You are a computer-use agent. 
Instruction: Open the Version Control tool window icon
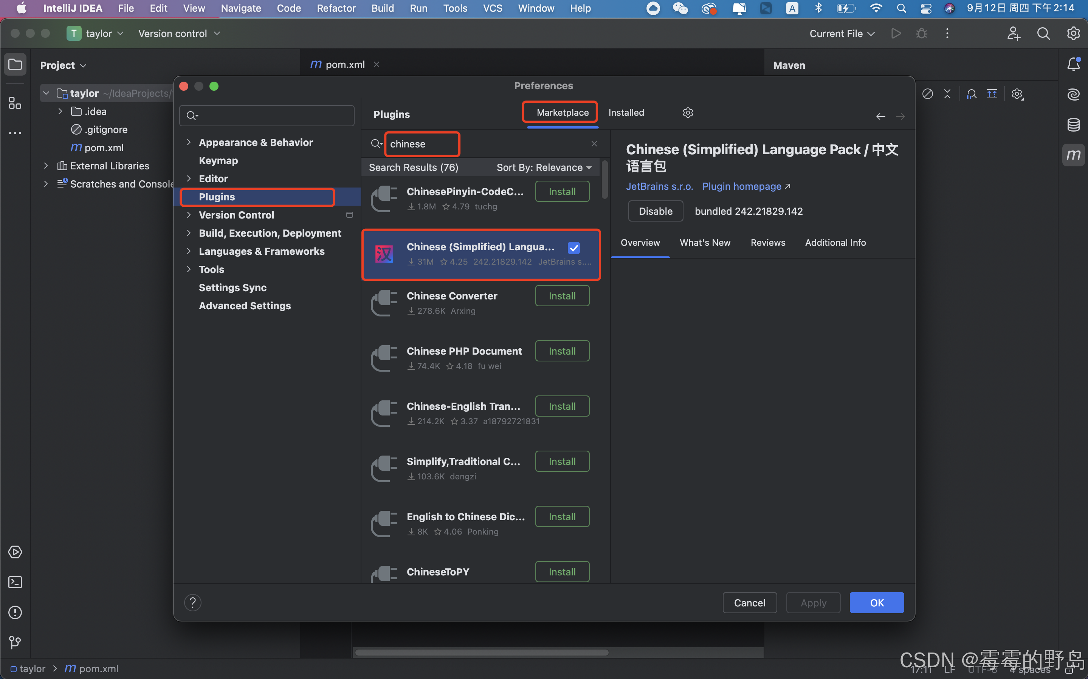click(x=15, y=642)
